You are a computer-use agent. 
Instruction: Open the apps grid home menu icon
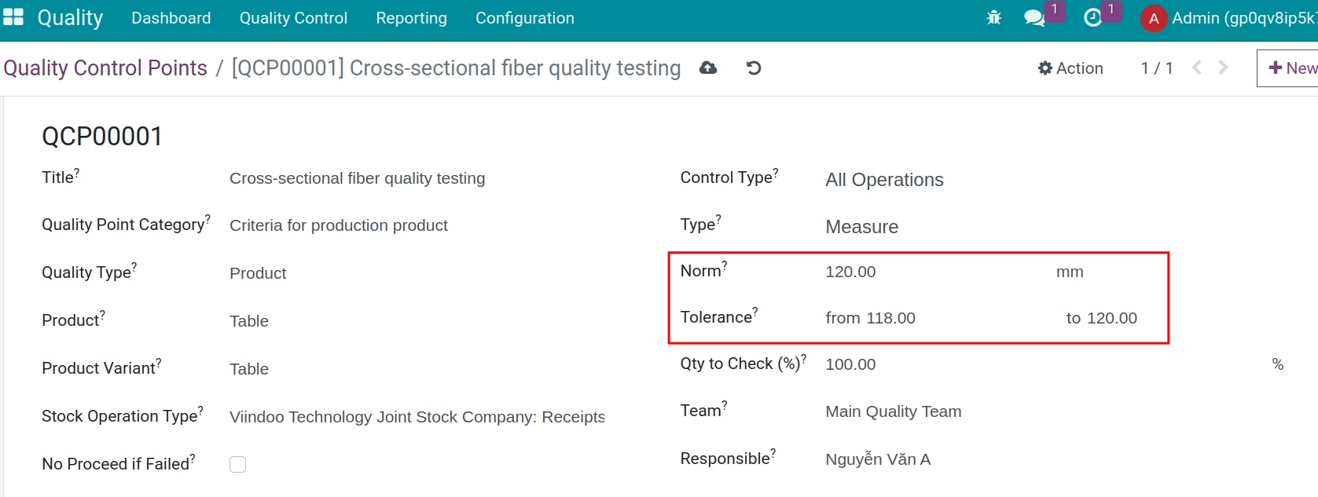pos(13,17)
